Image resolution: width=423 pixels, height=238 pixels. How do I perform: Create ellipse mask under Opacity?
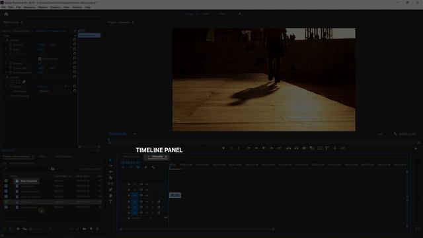coord(12,81)
